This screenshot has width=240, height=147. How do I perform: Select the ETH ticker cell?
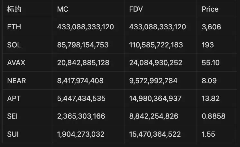(14, 27)
